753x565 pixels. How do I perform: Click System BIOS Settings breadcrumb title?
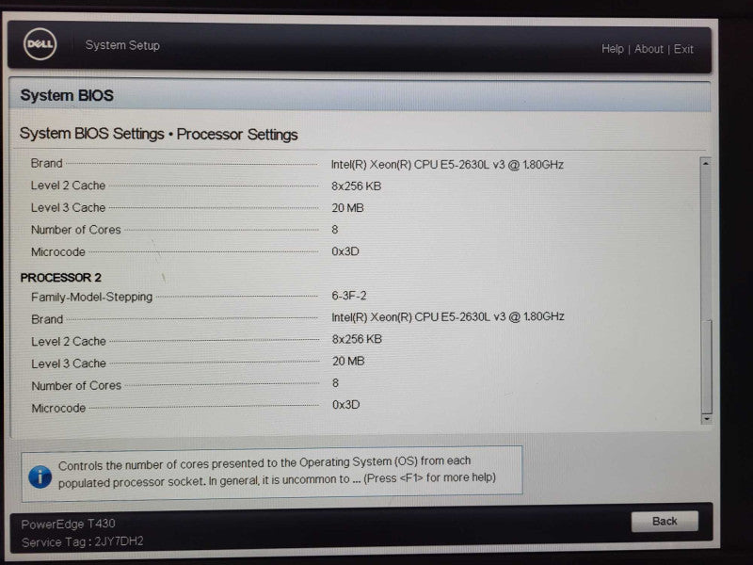pyautogui.click(x=158, y=134)
